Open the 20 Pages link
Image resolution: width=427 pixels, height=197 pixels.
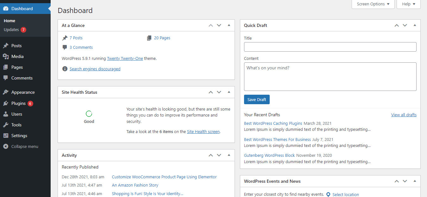pos(162,38)
